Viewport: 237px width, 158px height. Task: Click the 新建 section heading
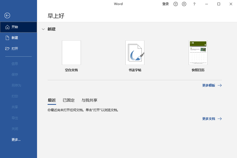point(52,29)
